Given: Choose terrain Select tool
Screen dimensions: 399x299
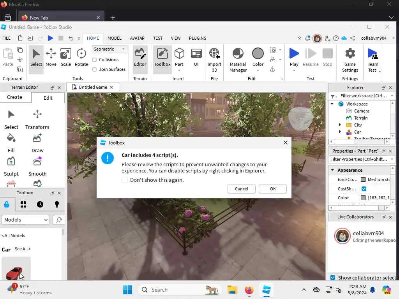Looking at the screenshot, I should (x=11, y=120).
